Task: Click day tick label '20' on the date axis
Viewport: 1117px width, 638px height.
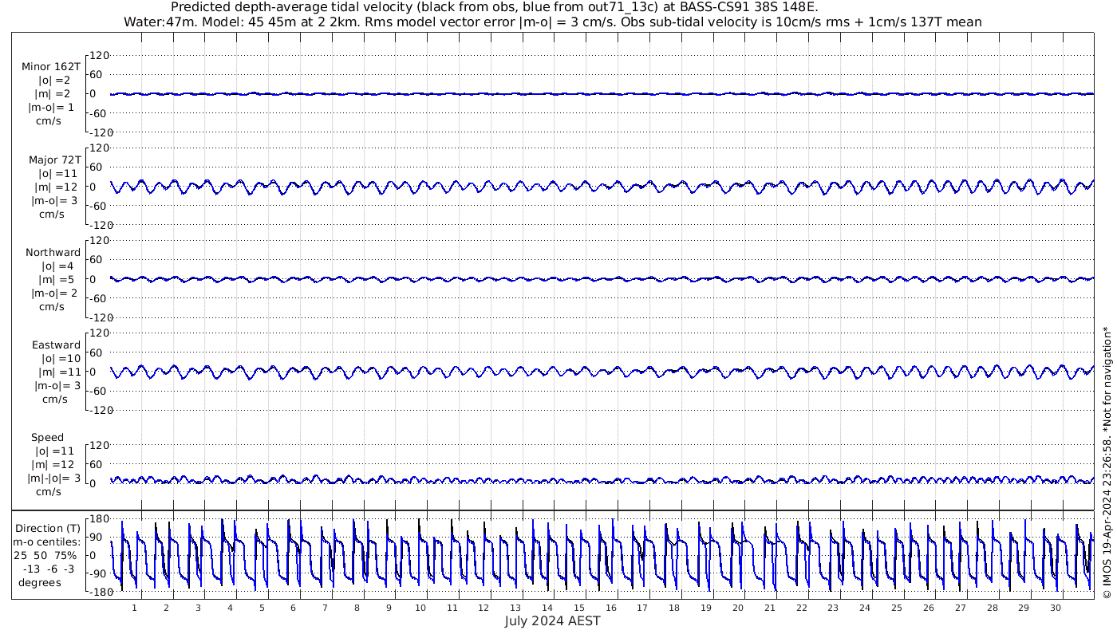Action: click(738, 608)
